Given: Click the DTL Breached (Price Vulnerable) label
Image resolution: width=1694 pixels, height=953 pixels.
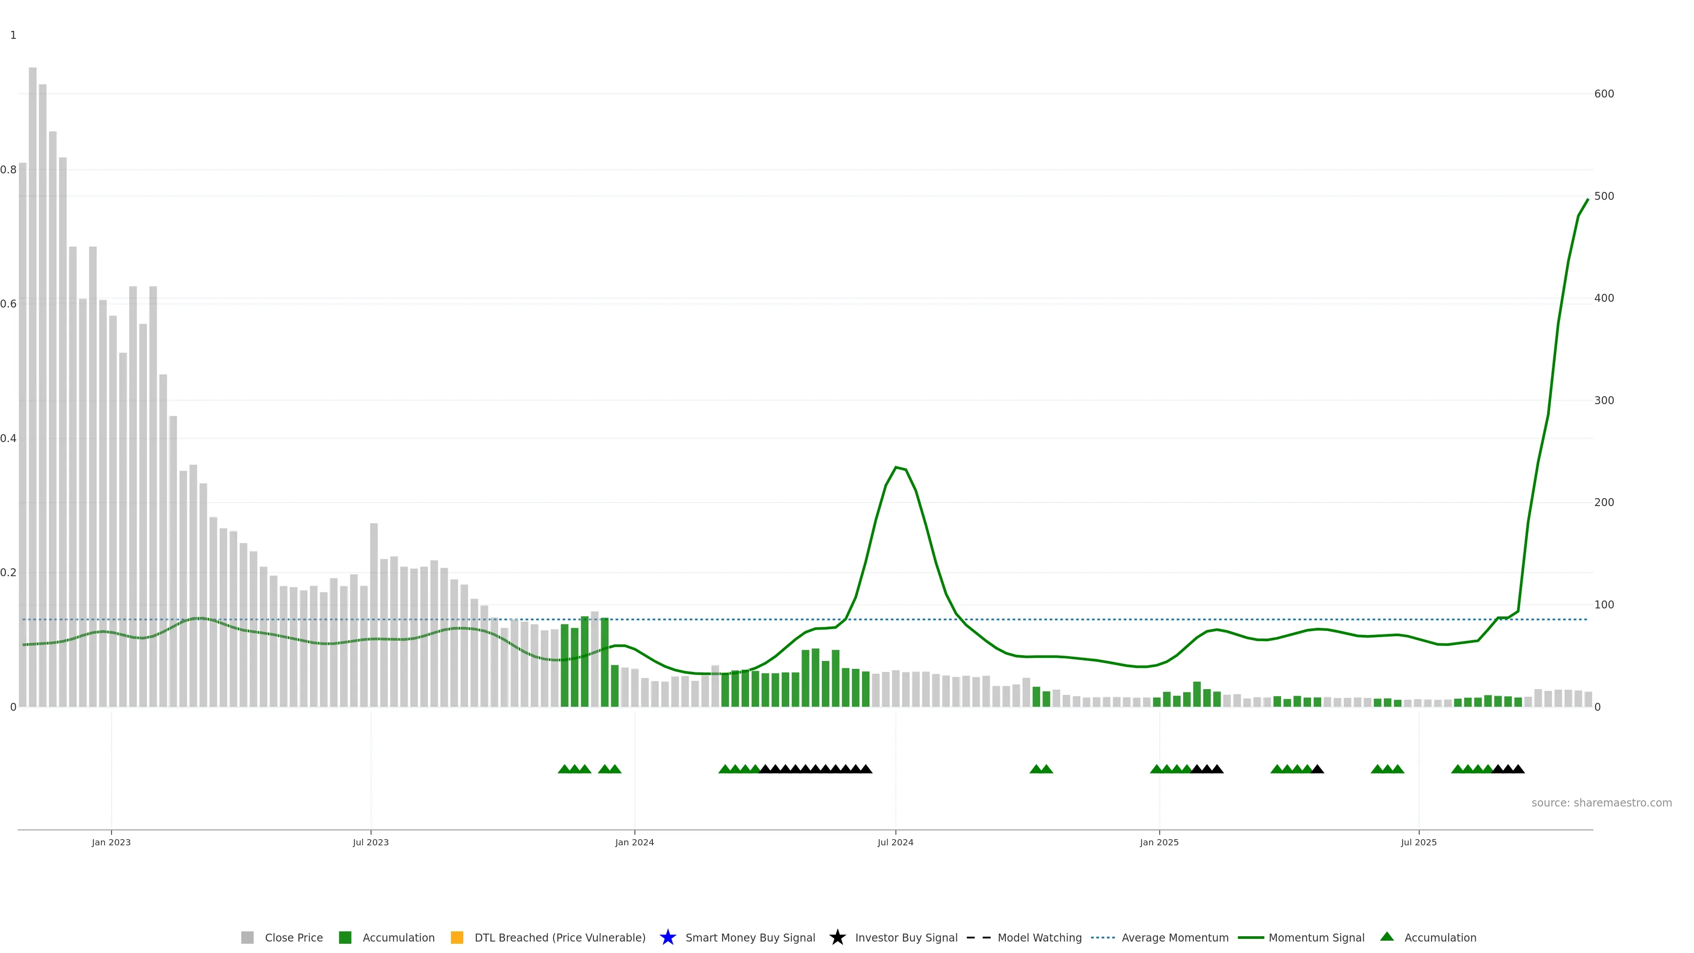Looking at the screenshot, I should [x=560, y=937].
